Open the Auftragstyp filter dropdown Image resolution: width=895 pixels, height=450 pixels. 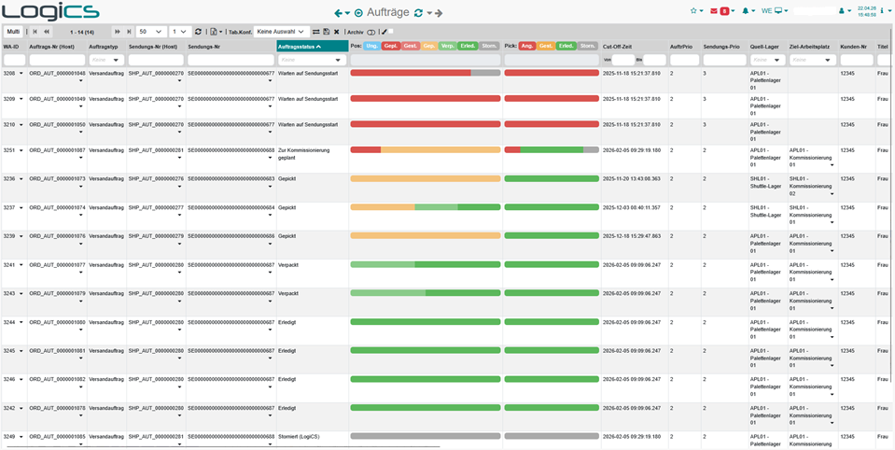106,60
